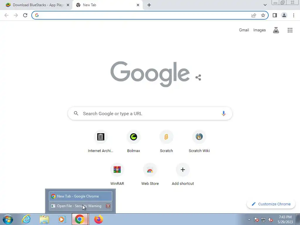Toggle the Chrome side panel
Screen dimensions: 300x225
click(x=275, y=15)
